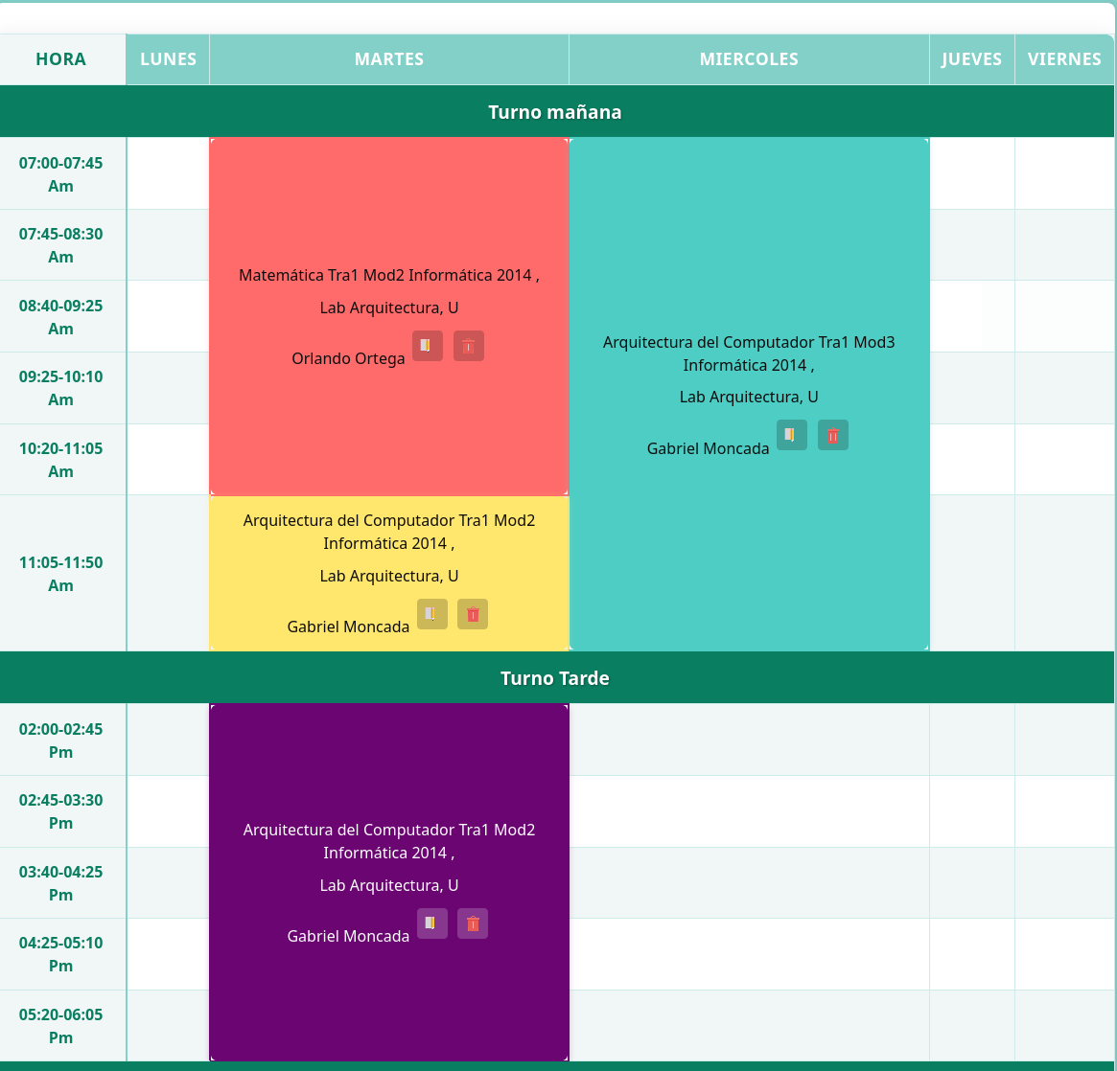
Task: Click the 02:45-03:30 Pm time row
Action: point(61,811)
